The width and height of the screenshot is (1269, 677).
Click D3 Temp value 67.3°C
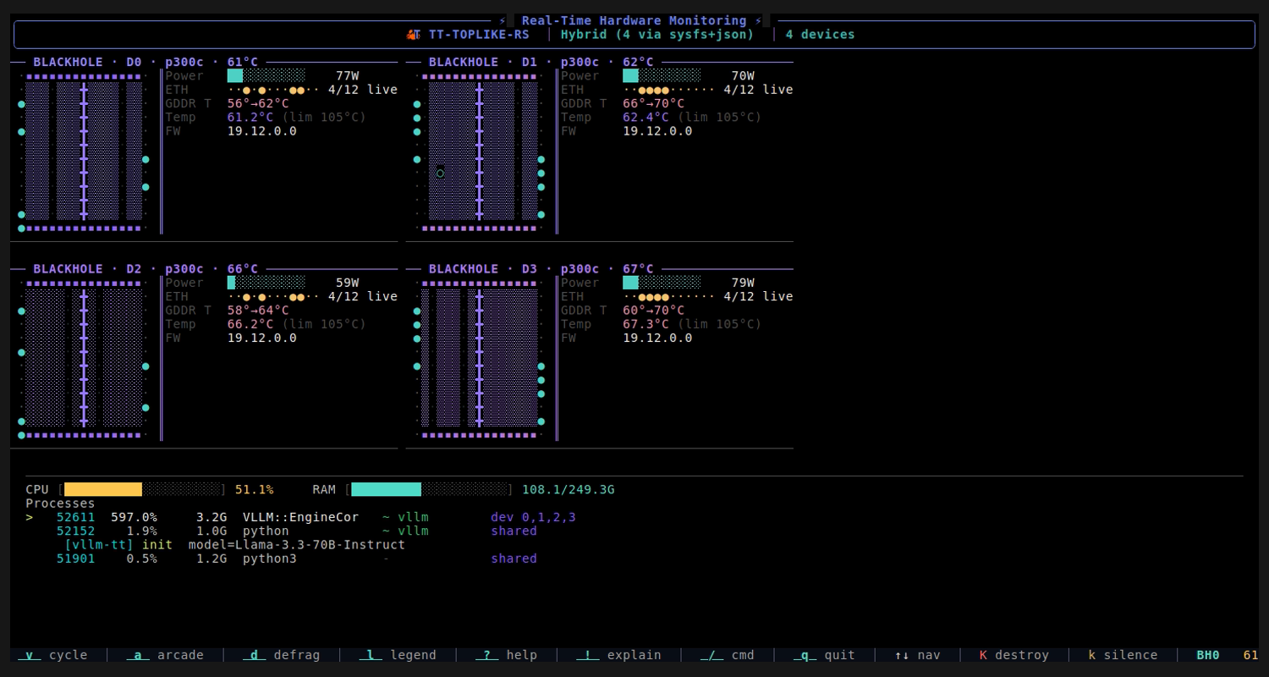(646, 324)
